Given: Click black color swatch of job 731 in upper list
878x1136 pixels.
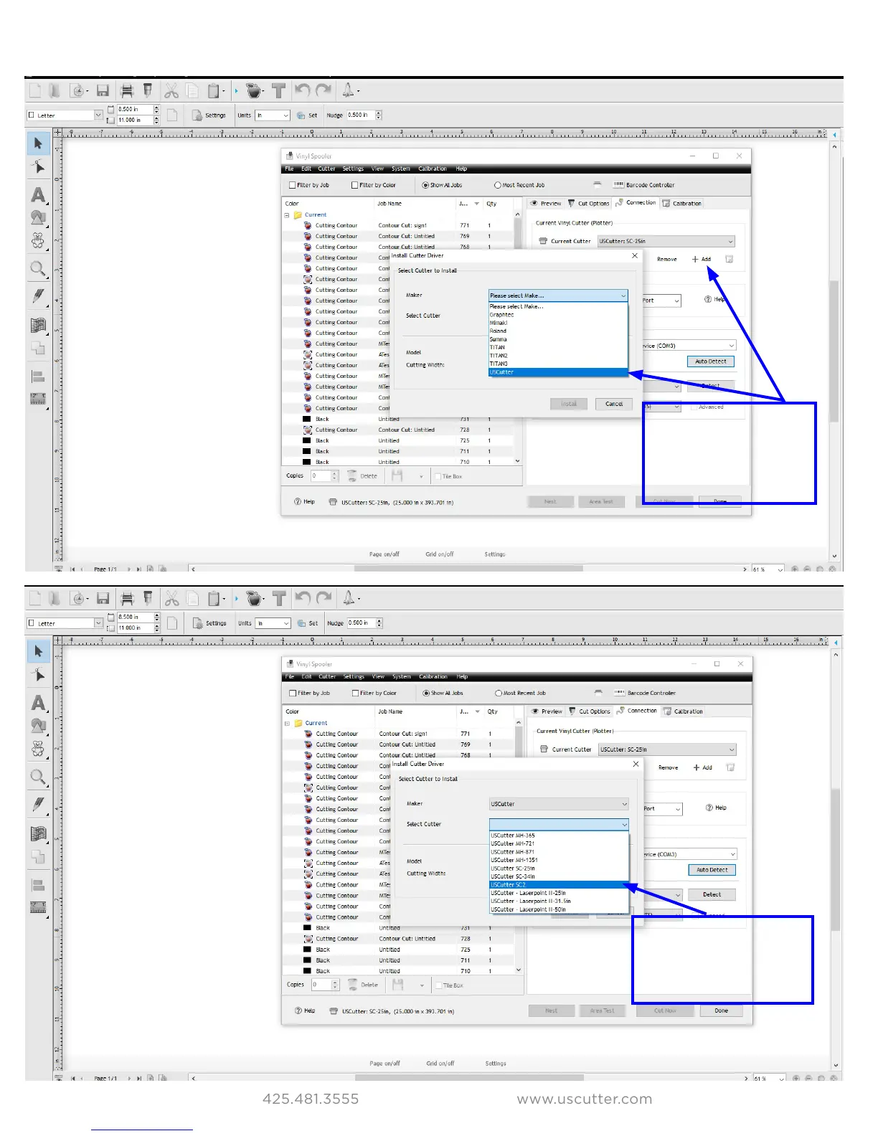Looking at the screenshot, I should click(307, 419).
